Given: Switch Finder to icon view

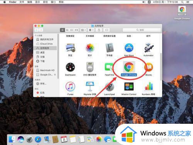Looking at the screenshot, I should point(63,30).
